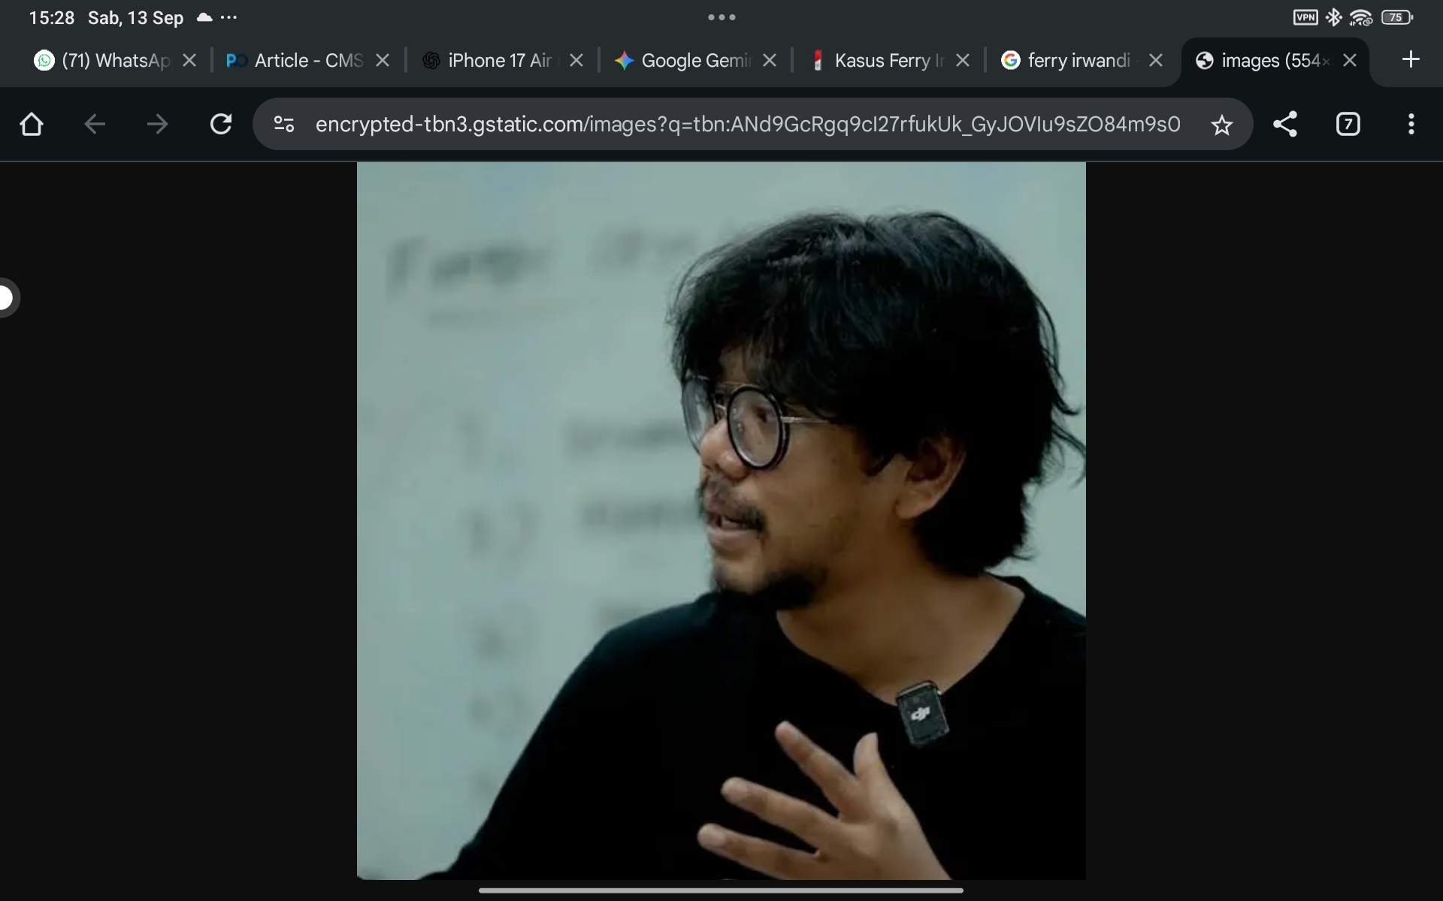Bookmark this page with the star icon
Screen dimensions: 1443x901
click(1222, 125)
